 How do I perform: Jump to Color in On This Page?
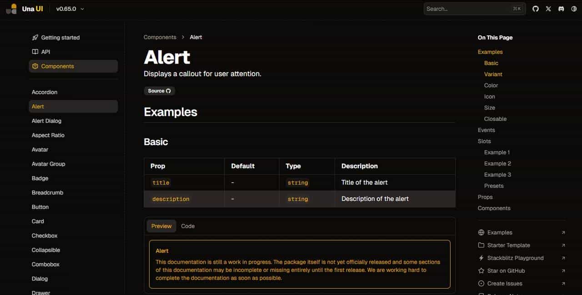(491, 85)
